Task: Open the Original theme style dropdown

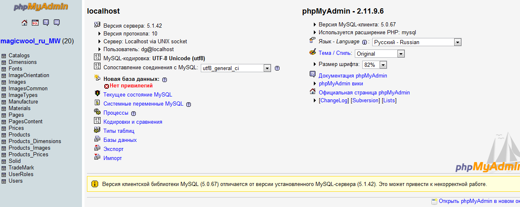Action: point(379,54)
